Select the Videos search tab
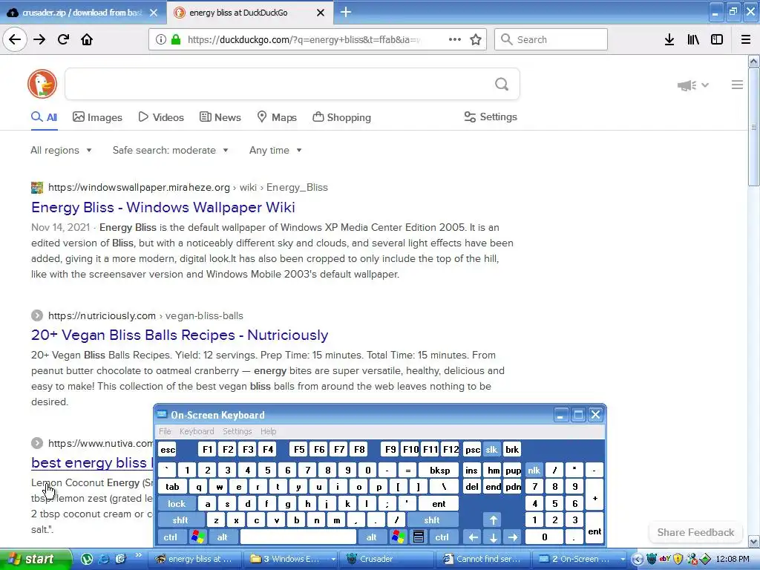 (x=161, y=117)
